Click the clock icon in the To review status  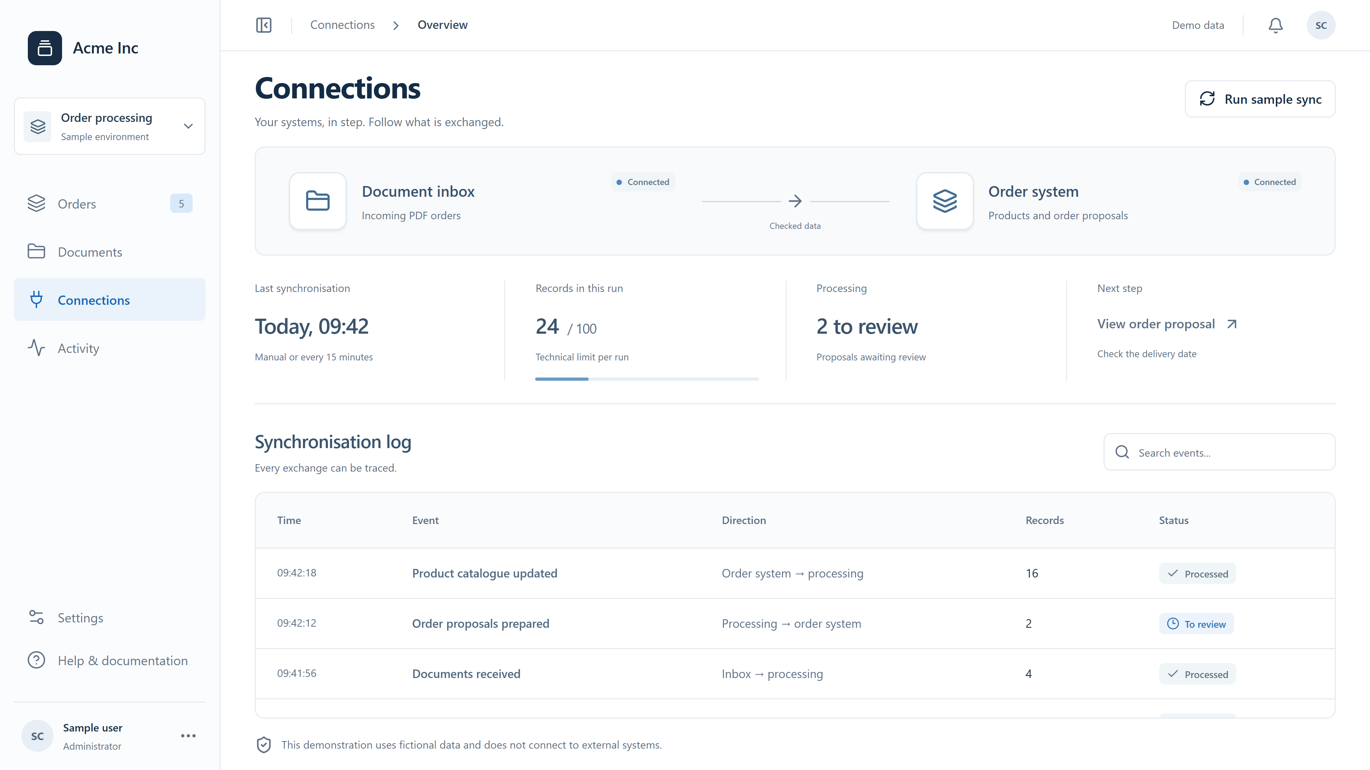coord(1173,623)
